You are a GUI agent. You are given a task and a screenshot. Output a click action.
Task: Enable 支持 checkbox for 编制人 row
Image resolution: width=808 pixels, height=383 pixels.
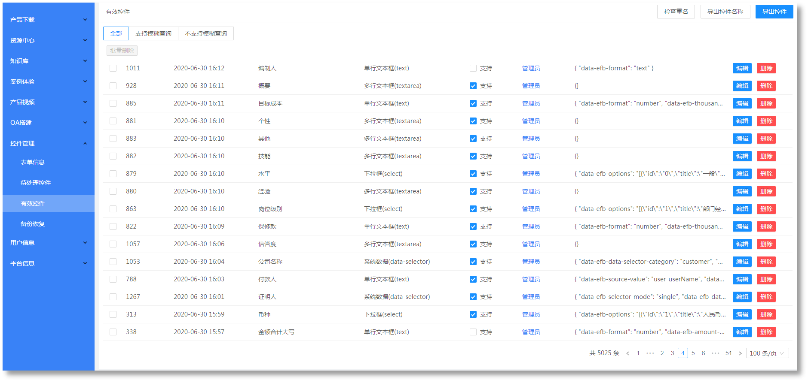coord(473,68)
